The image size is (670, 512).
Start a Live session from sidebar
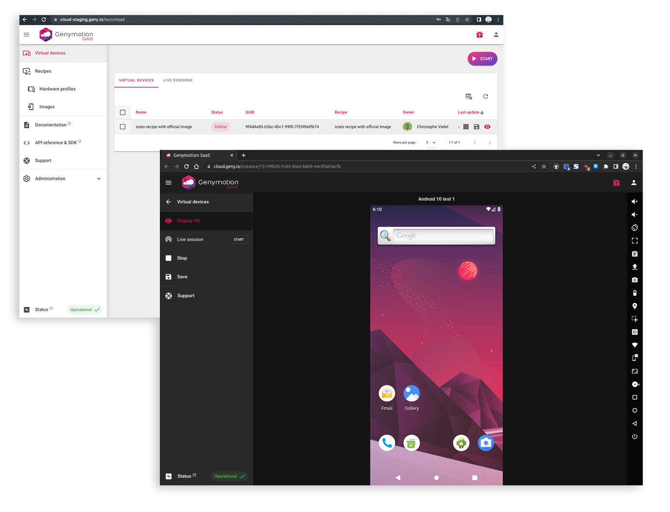tap(238, 240)
